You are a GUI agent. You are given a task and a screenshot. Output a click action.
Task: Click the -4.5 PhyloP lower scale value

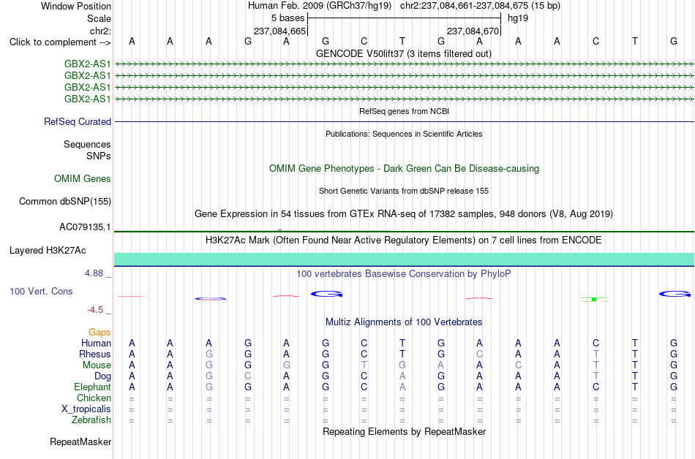point(95,310)
